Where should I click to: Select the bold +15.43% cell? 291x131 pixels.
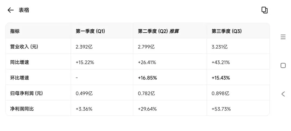[x=221, y=78]
